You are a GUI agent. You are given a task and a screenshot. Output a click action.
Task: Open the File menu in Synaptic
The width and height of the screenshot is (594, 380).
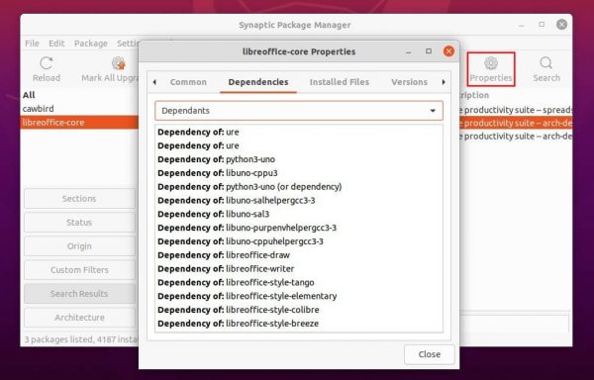click(x=32, y=44)
